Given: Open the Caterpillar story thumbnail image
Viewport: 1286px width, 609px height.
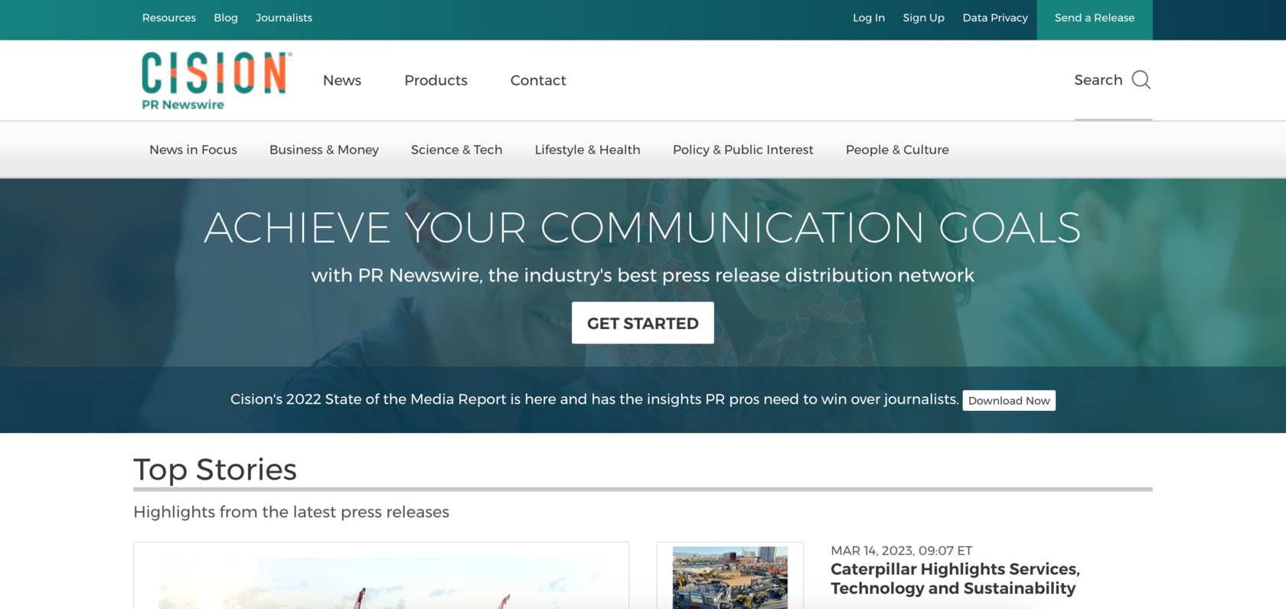Looking at the screenshot, I should (x=729, y=578).
